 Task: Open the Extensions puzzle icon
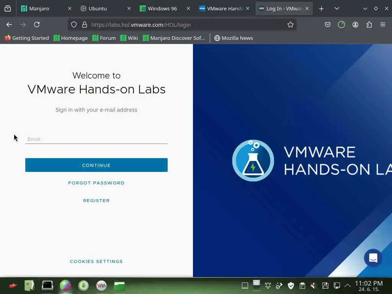tap(369, 24)
